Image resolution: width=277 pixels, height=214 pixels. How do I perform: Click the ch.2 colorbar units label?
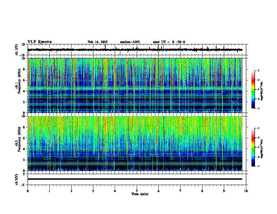point(262,149)
